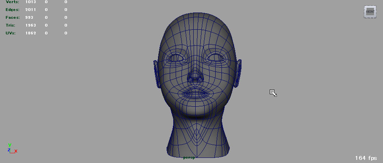Image resolution: width=383 pixels, height=163 pixels.
Task: Click the UV count value 1862
Action: (x=31, y=33)
